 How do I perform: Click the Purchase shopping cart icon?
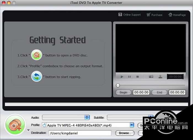148,15
